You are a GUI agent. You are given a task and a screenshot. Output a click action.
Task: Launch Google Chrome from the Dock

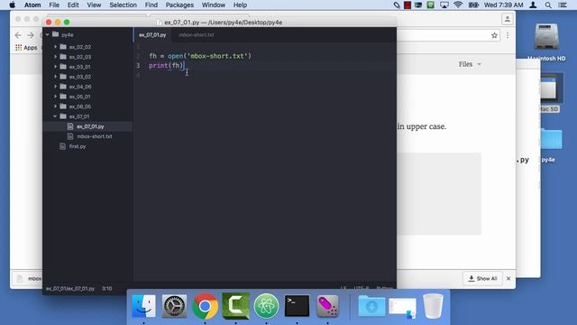tap(205, 306)
